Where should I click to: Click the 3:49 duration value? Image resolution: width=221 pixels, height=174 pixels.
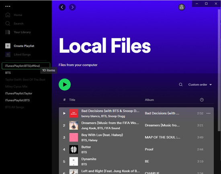tap(200, 137)
